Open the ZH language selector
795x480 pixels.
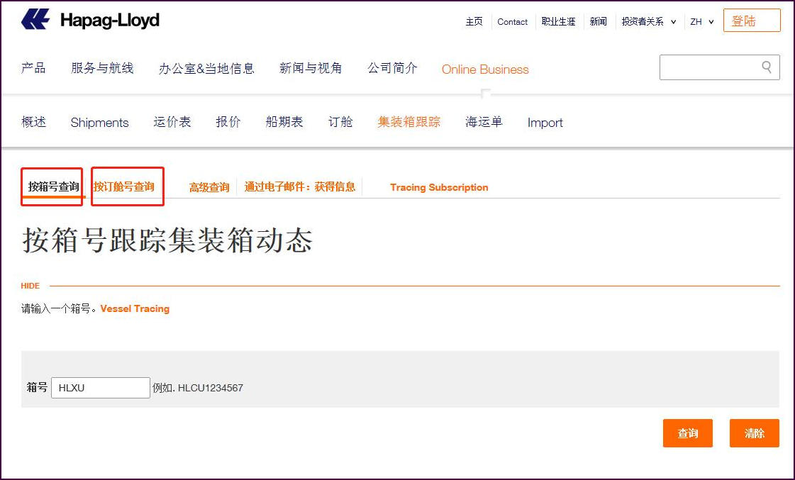(701, 22)
